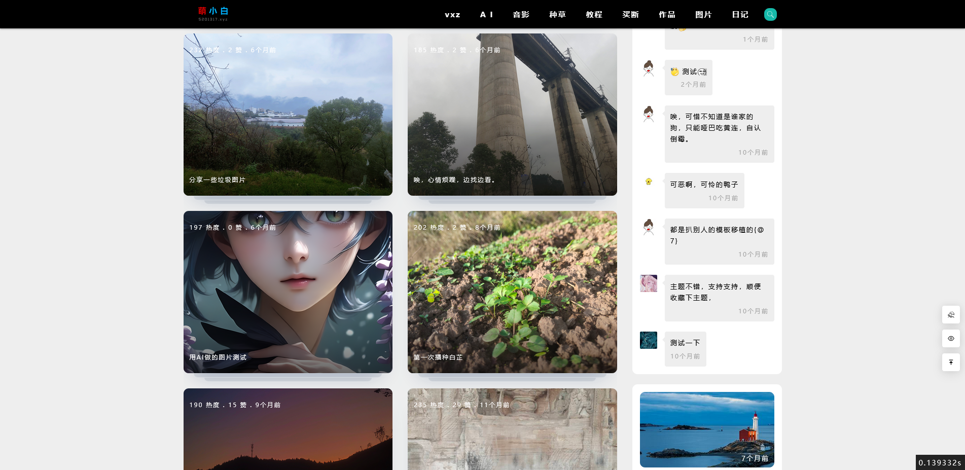Open the 买断 menu item
965x470 pixels.
coord(630,14)
